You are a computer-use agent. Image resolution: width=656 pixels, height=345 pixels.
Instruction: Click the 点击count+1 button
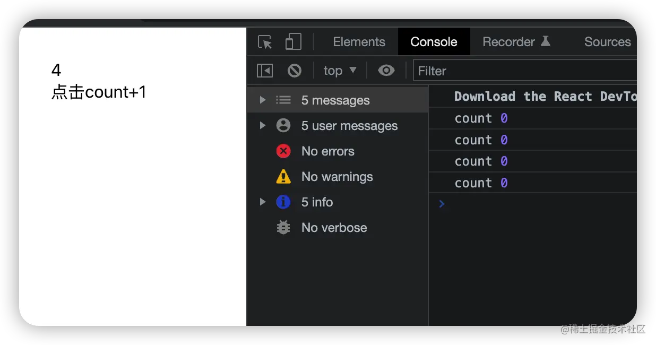click(99, 92)
